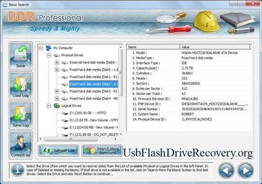Collapse the Logical Drives node
The height and width of the screenshot is (184, 262).
pyautogui.click(x=49, y=106)
